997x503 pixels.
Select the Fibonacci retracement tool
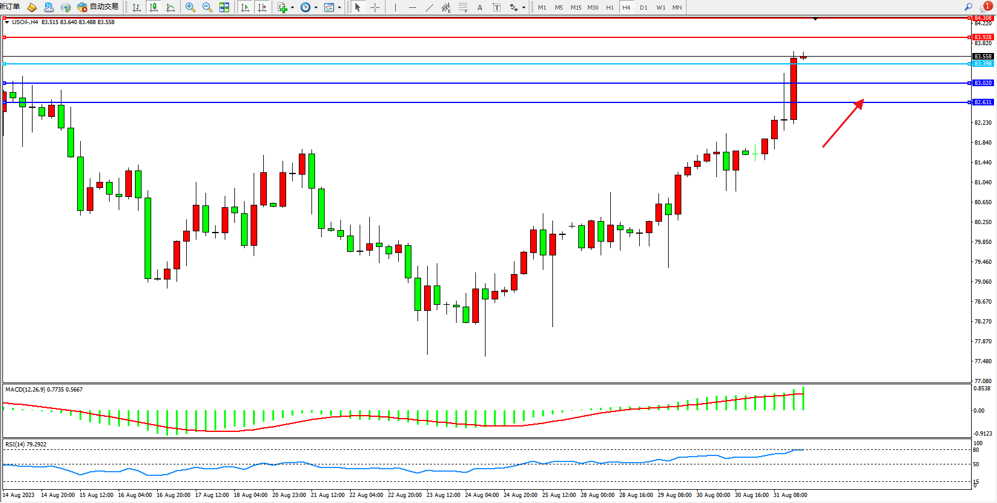463,7
